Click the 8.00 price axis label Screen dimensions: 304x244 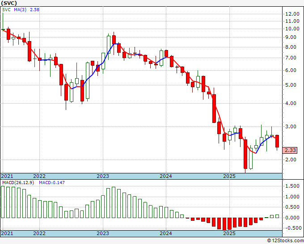click(291, 47)
